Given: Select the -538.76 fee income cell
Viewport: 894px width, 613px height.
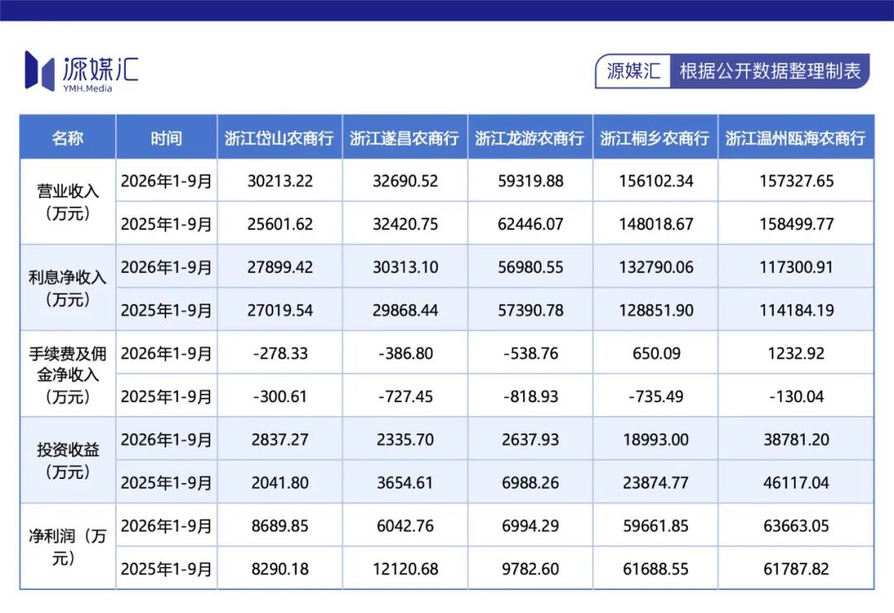Looking at the screenshot, I should tap(531, 353).
